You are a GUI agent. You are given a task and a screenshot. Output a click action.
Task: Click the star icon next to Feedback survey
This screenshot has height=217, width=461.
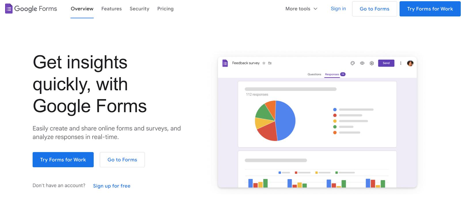[x=264, y=63]
